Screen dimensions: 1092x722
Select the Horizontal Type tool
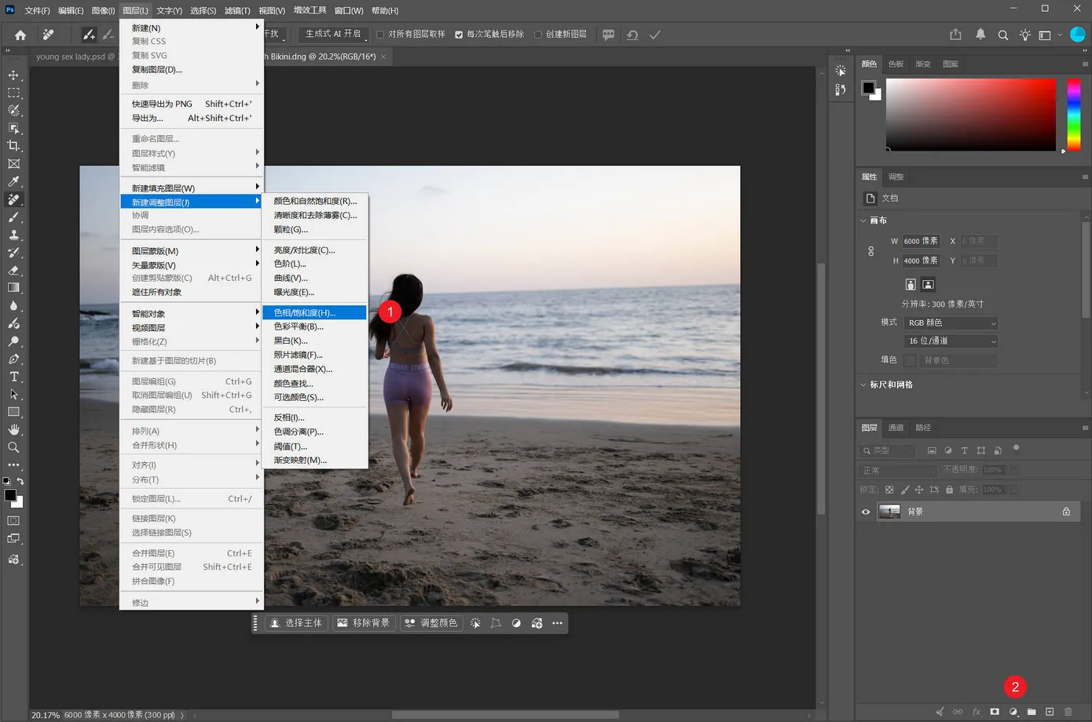13,377
